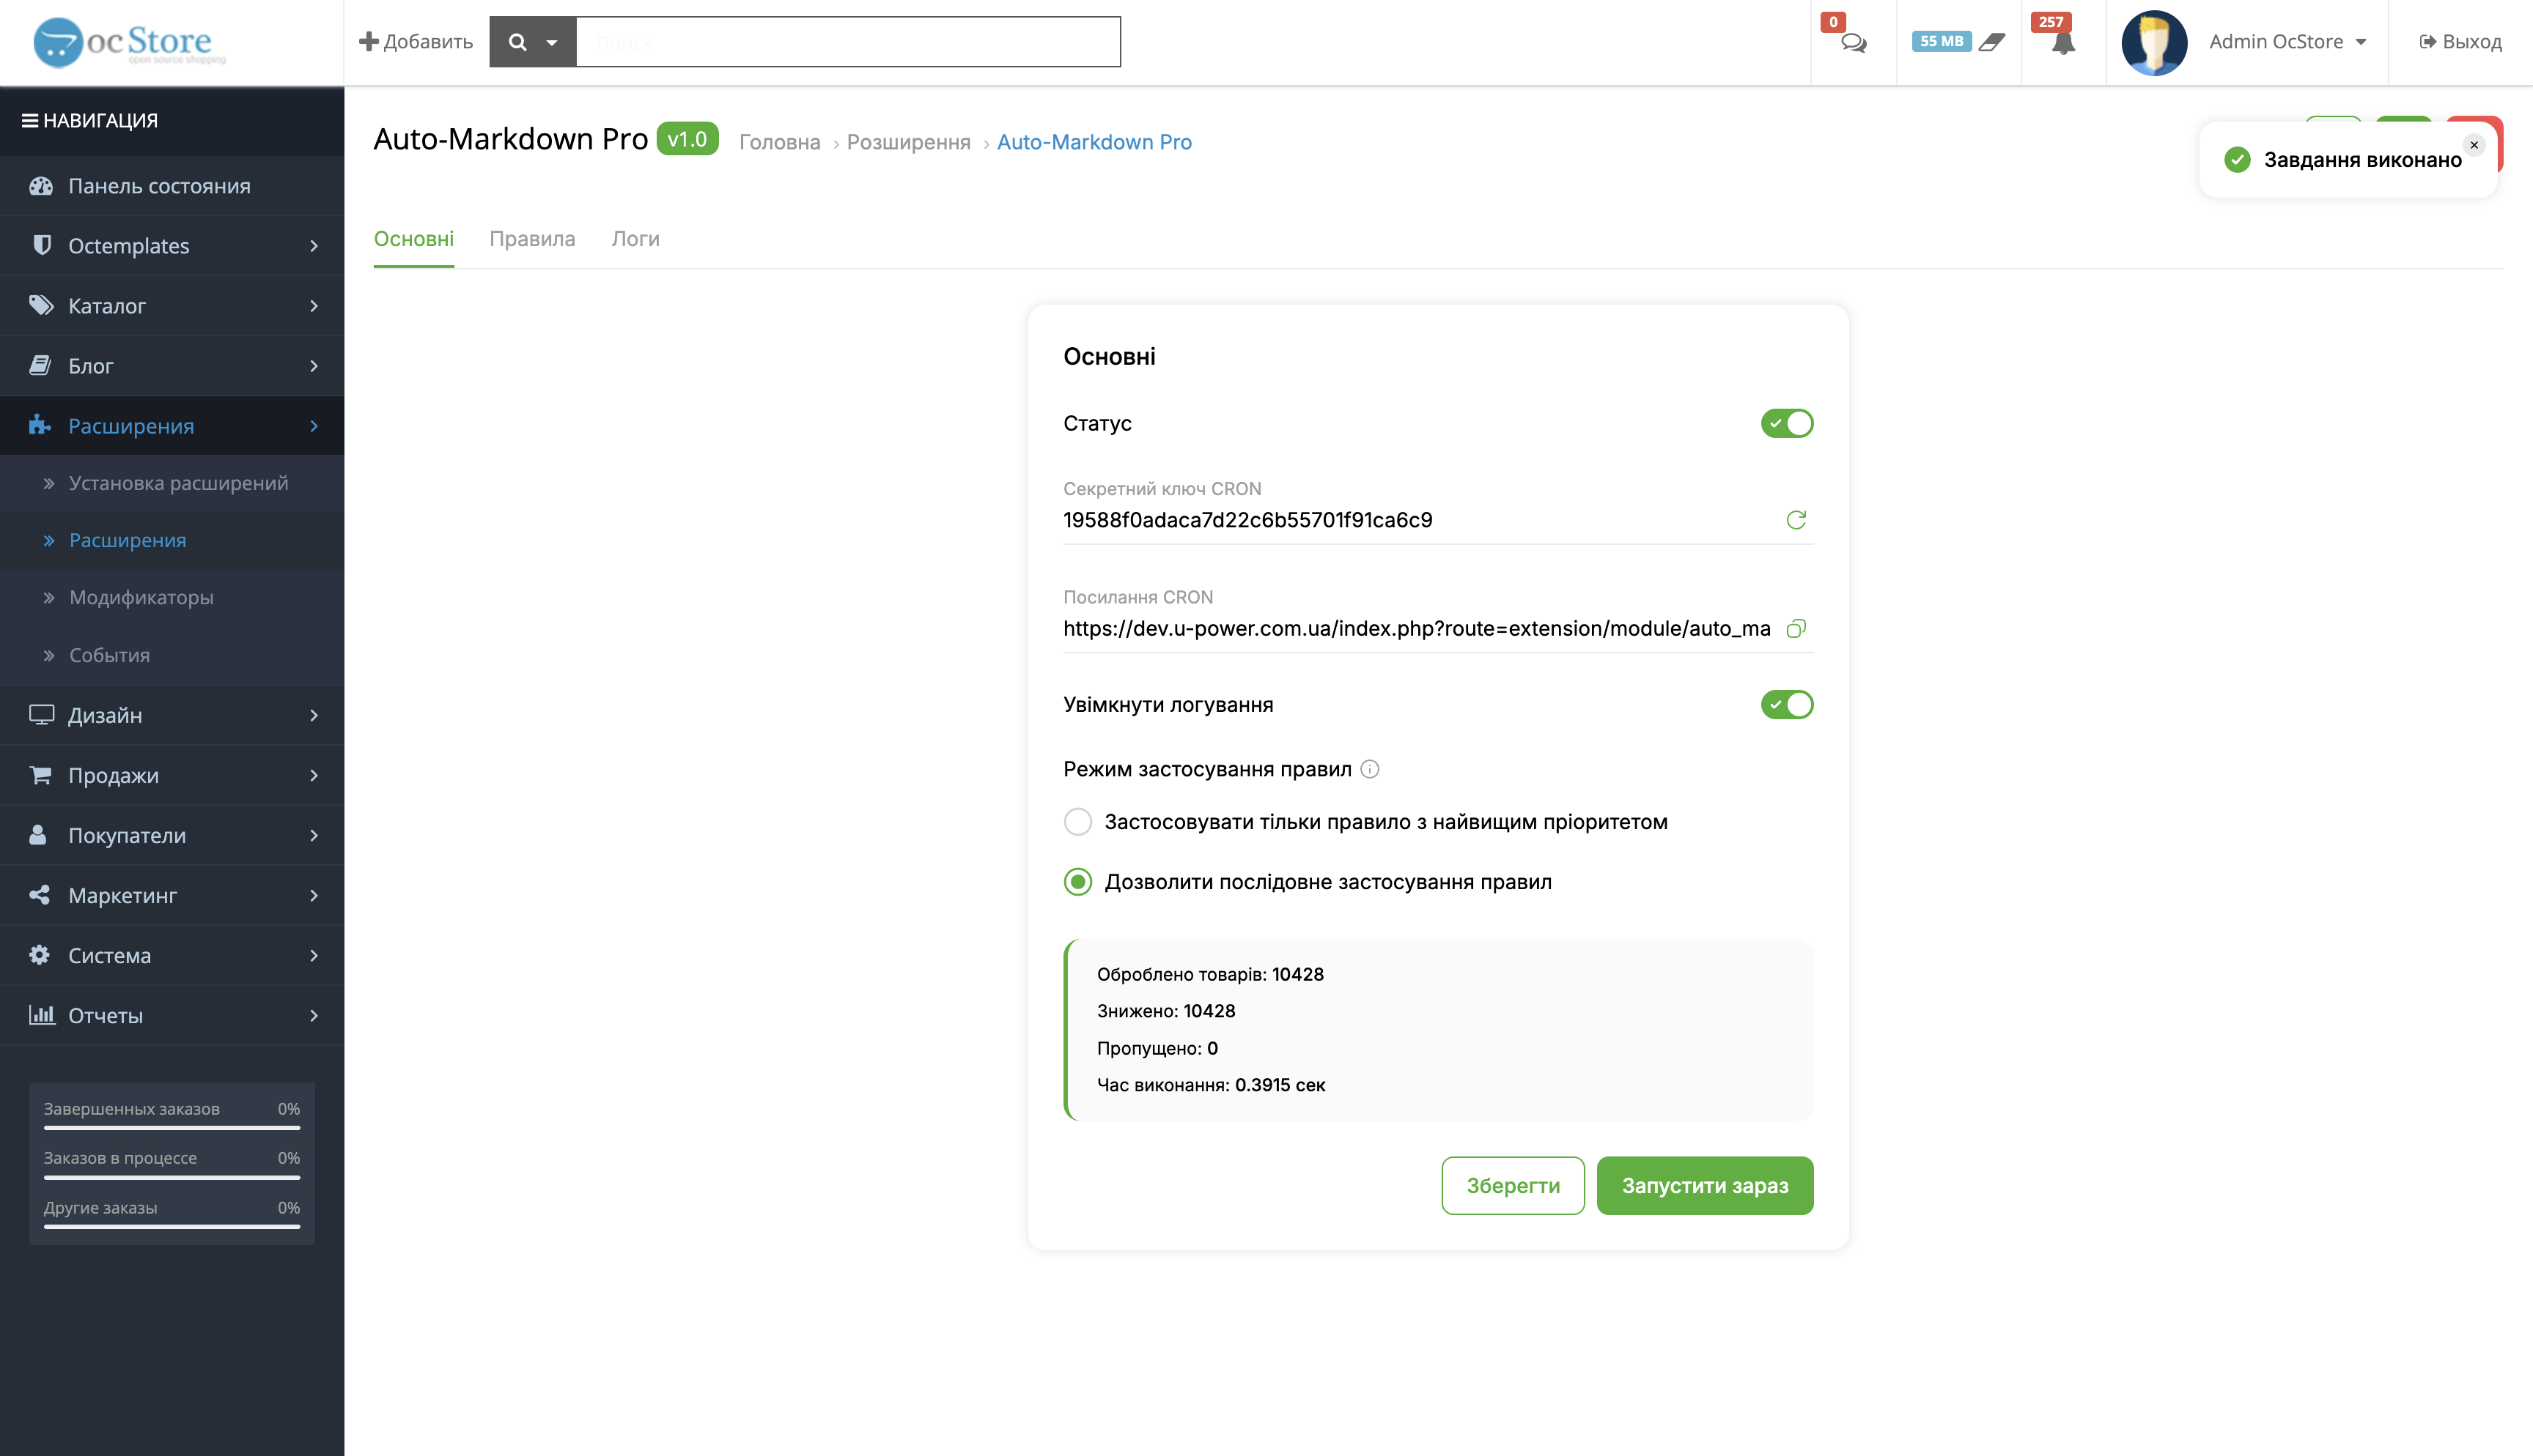Click the search magnifier icon
Viewport: 2533px width, 1456px height.
point(517,42)
